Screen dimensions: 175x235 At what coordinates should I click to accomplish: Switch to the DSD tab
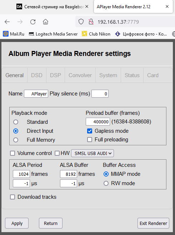click(37, 75)
